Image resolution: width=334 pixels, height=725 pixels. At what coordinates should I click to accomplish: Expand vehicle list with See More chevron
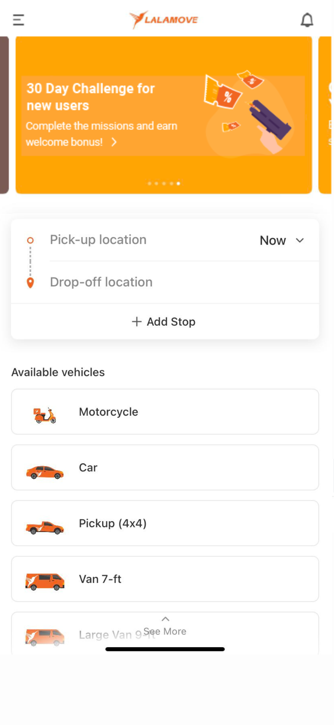tap(165, 619)
